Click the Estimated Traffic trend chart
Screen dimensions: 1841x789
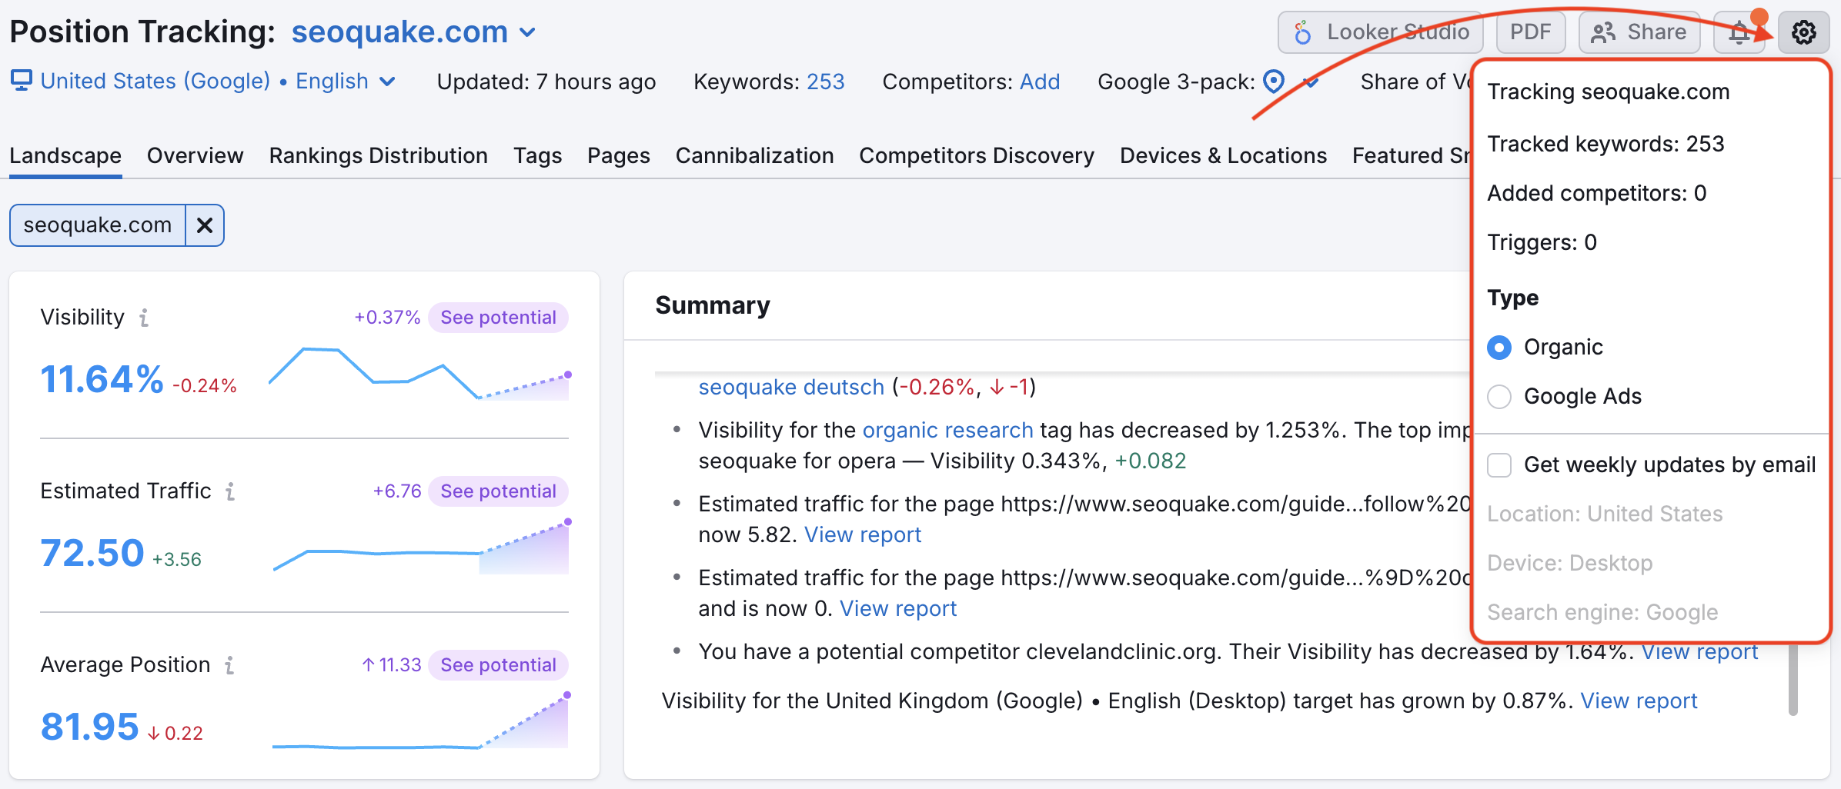pyautogui.click(x=421, y=548)
